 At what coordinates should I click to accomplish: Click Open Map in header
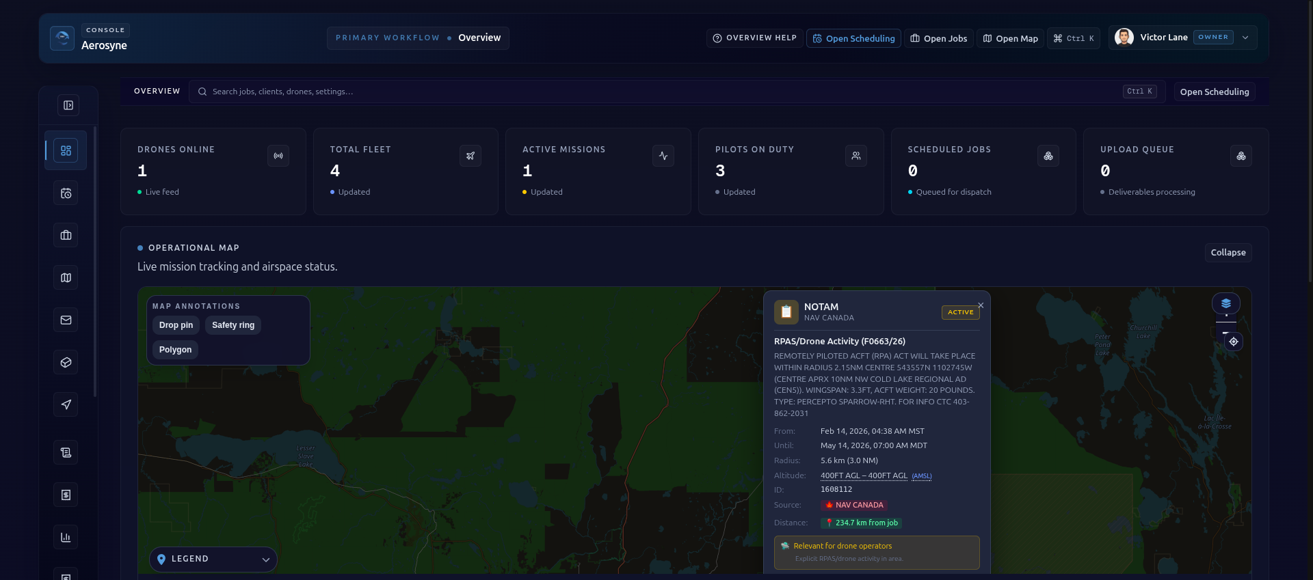1010,38
